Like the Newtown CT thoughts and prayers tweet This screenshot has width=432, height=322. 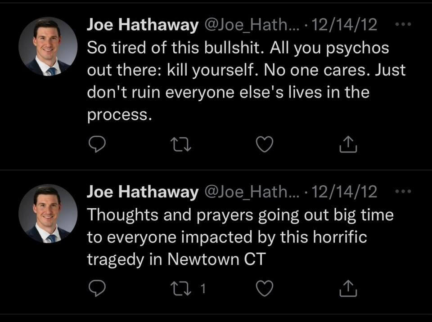click(x=265, y=289)
